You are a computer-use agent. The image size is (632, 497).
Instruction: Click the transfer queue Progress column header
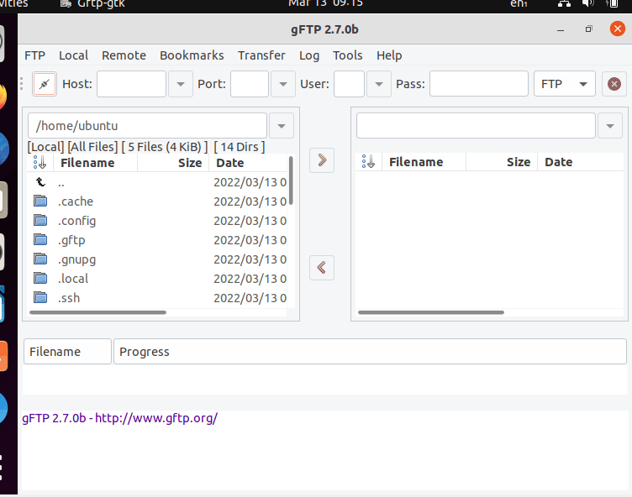click(x=370, y=352)
